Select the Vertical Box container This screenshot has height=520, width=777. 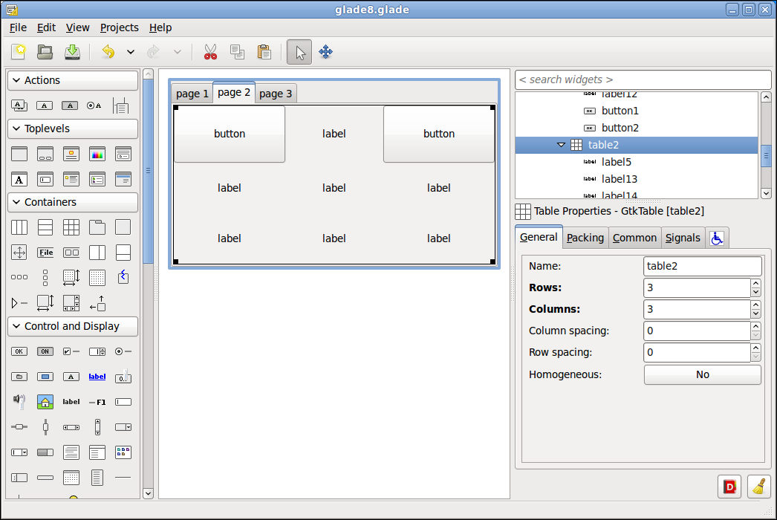tap(45, 227)
